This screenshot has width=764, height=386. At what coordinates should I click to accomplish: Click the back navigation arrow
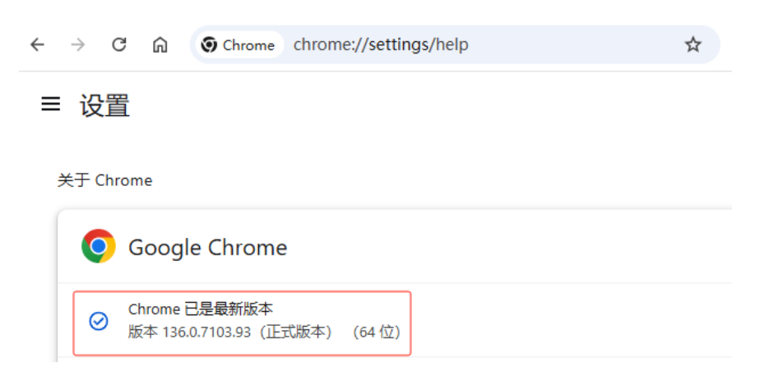pyautogui.click(x=38, y=44)
